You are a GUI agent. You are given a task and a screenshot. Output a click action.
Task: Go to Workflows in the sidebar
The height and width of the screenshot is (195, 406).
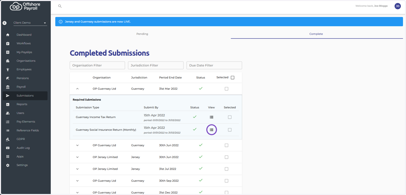pos(24,44)
